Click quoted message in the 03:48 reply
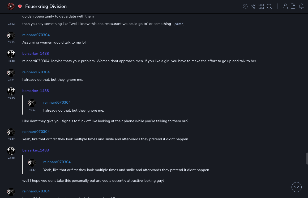308x198 pixels. 126,170
